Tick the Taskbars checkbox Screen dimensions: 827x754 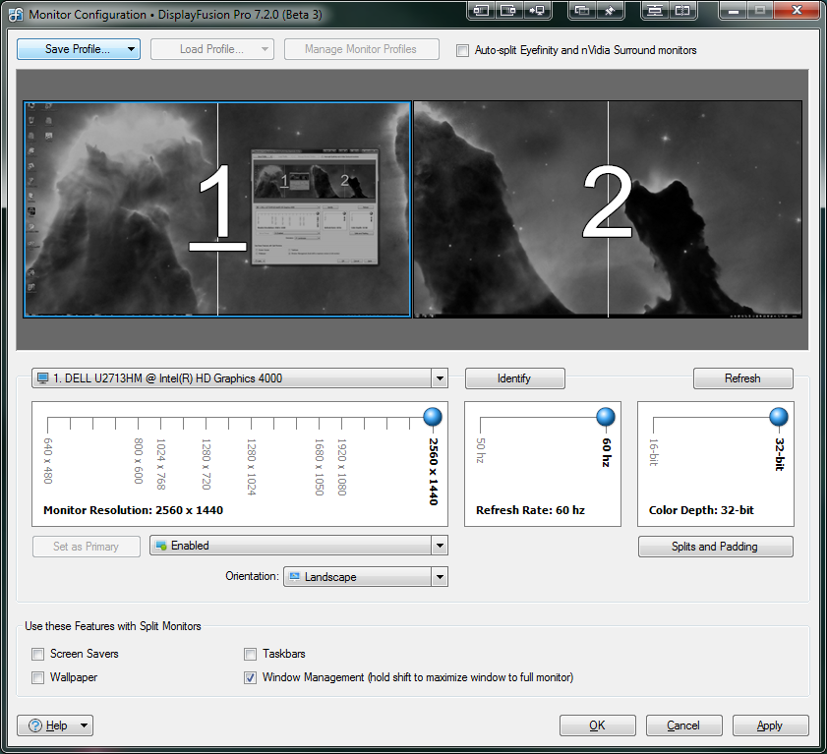click(251, 654)
